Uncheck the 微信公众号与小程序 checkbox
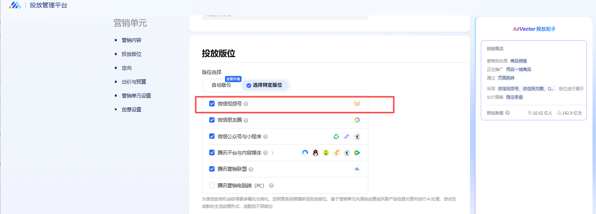 tap(212, 136)
